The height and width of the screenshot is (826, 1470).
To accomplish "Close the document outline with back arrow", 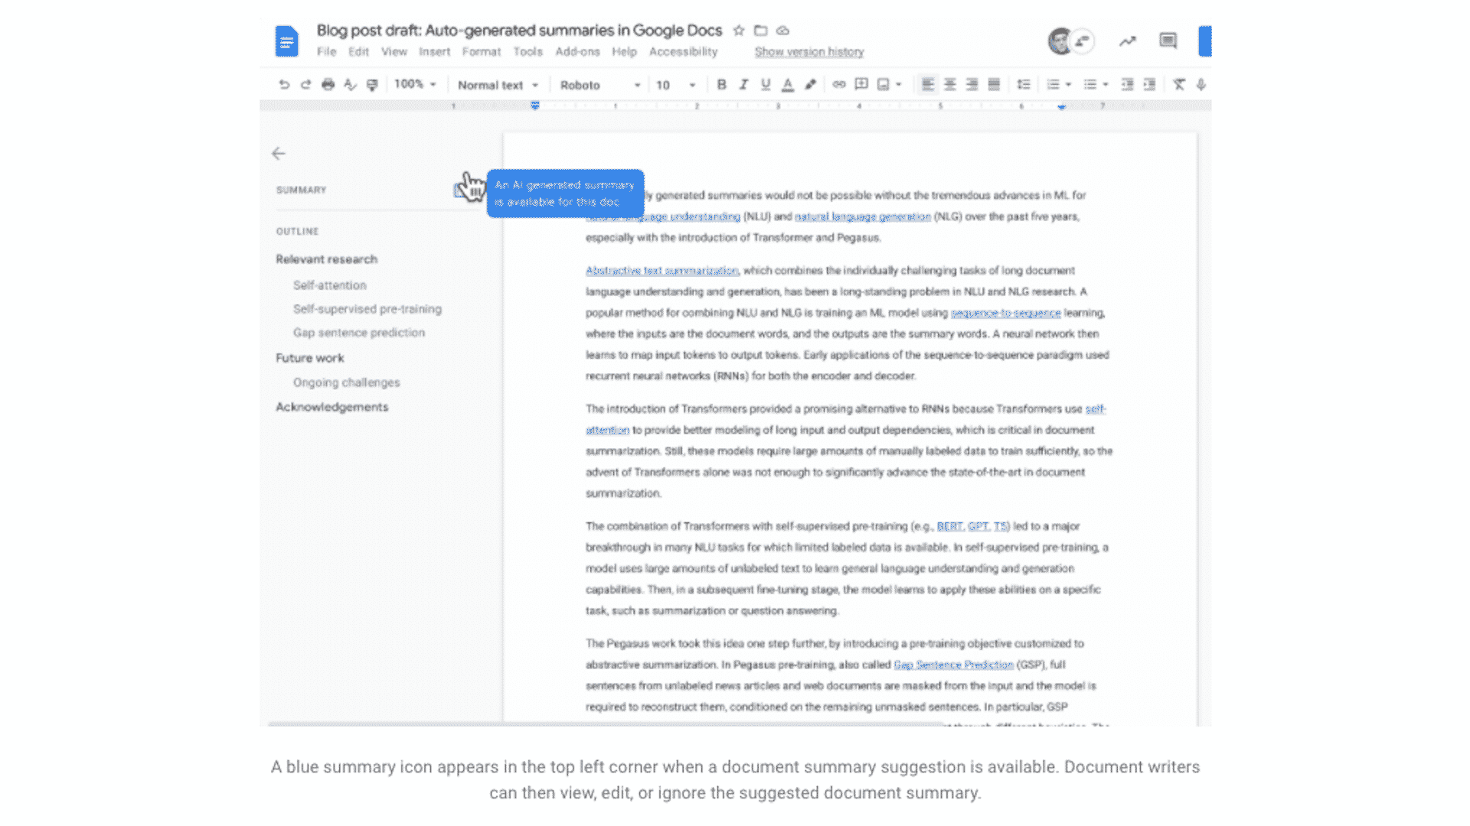I will click(x=279, y=154).
